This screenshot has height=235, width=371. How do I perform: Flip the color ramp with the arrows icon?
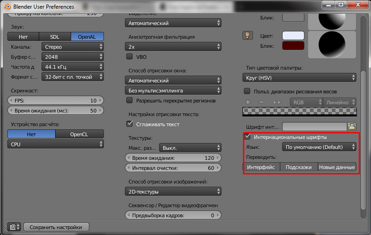[277, 102]
